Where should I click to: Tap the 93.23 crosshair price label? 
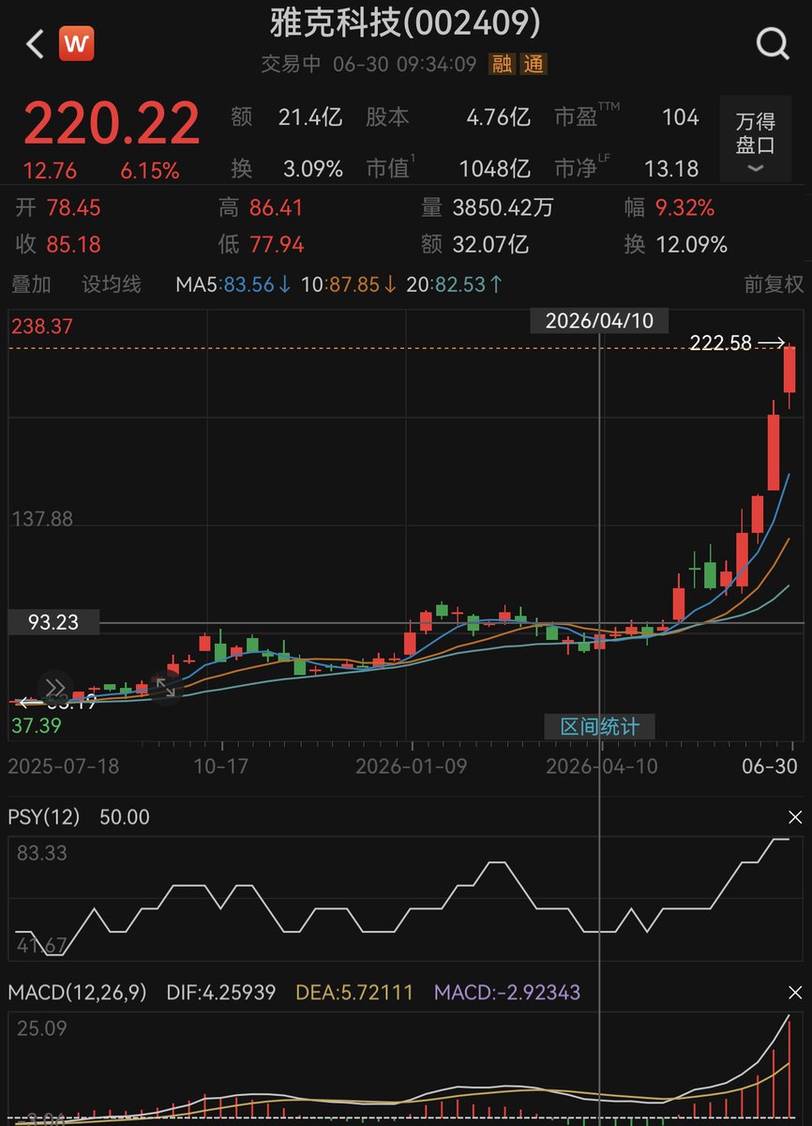pos(53,621)
